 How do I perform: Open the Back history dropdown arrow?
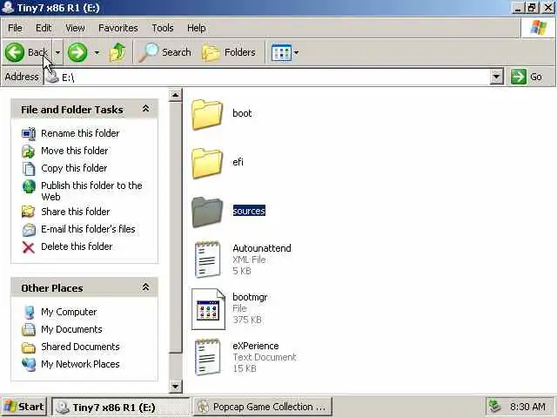(57, 52)
